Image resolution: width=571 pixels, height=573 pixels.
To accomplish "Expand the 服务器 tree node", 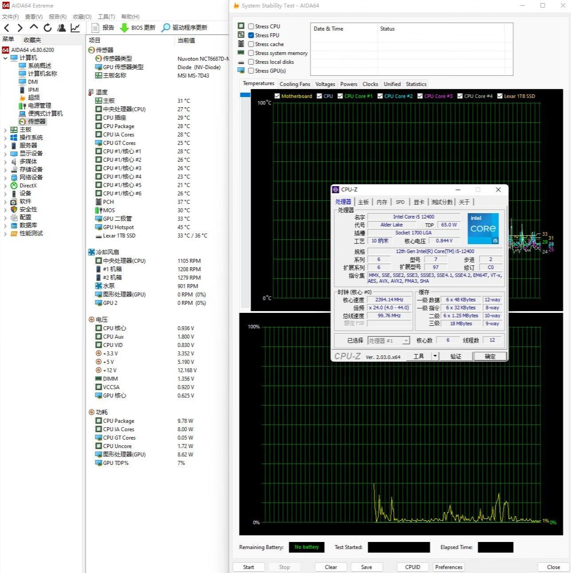I will tap(5, 146).
